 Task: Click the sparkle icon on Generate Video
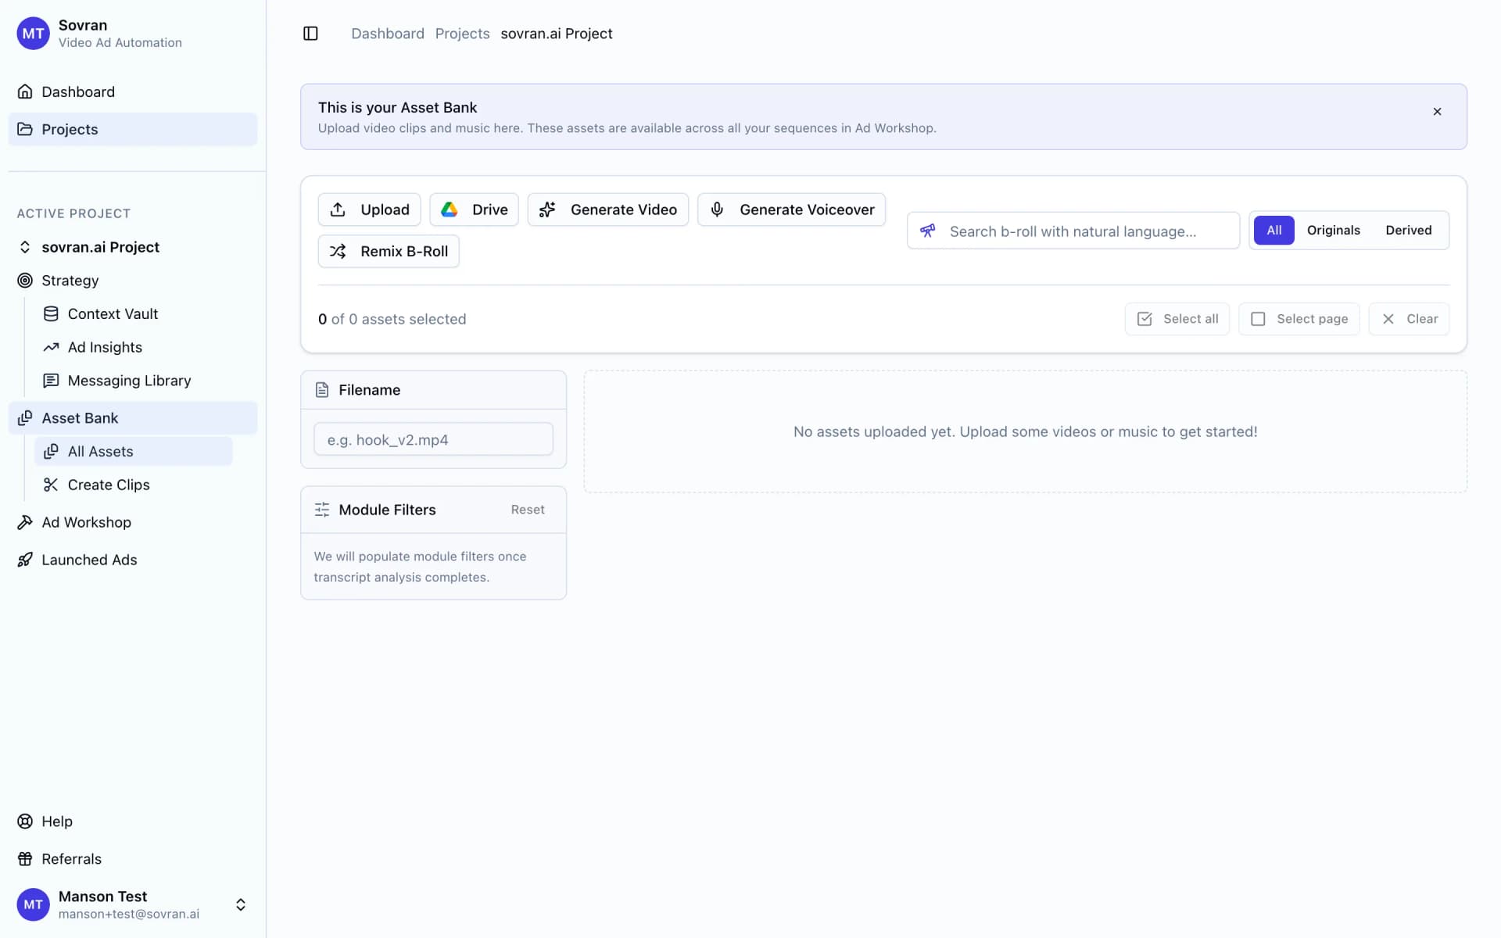click(x=547, y=209)
